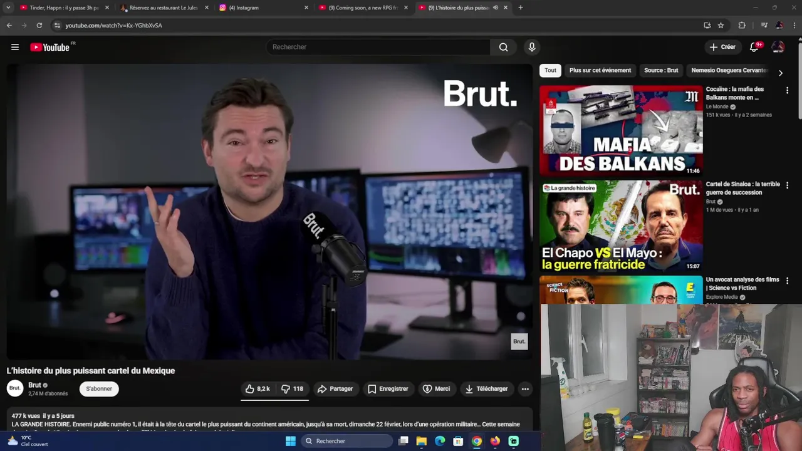Open Firefox from the taskbar
802x451 pixels.
tap(495, 441)
